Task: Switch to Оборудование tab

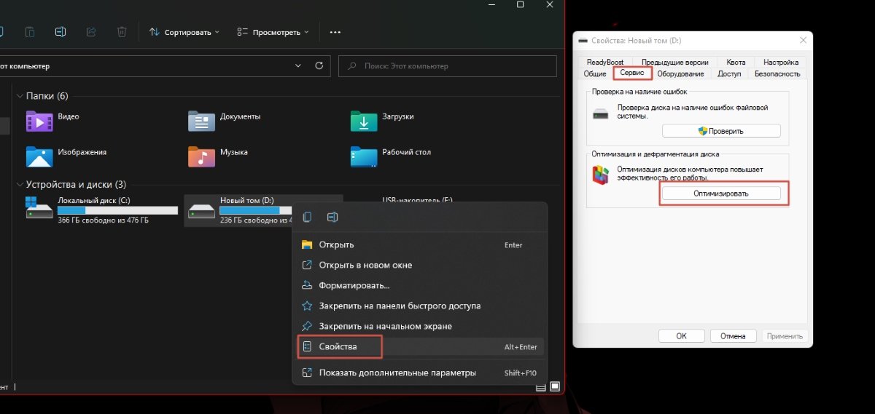Action: [680, 73]
